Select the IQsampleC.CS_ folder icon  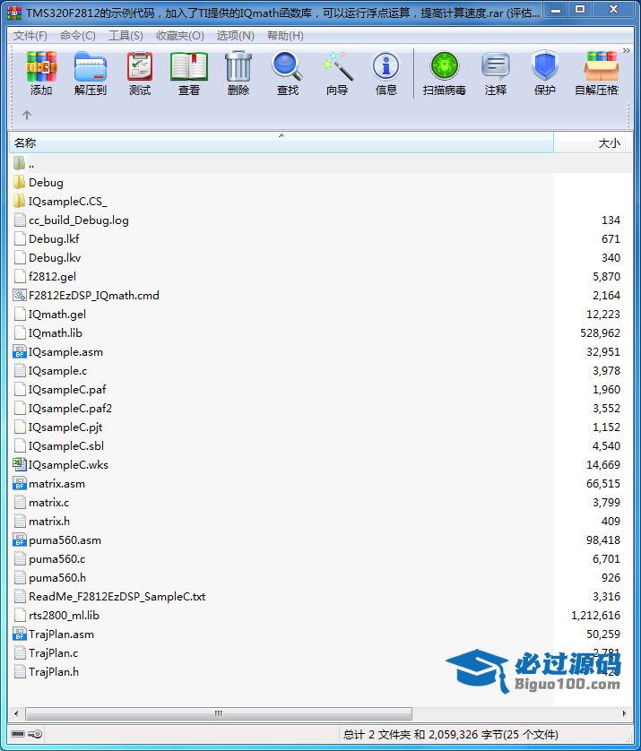point(19,201)
